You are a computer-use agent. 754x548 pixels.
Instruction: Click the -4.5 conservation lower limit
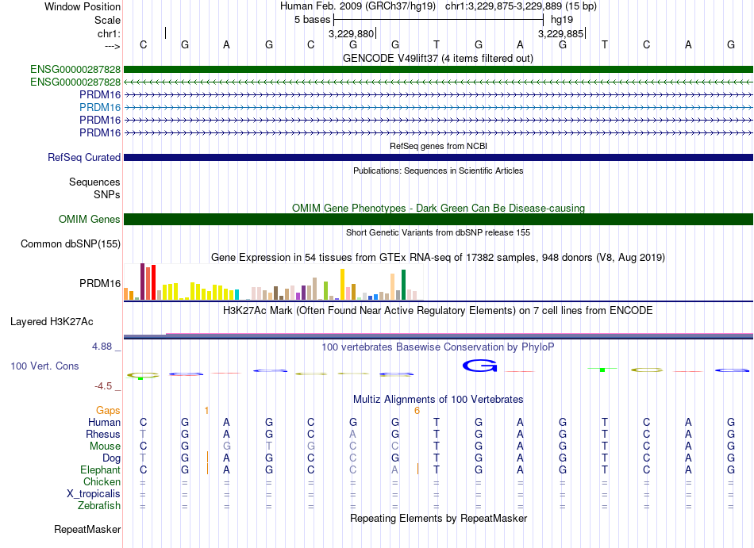[103, 386]
